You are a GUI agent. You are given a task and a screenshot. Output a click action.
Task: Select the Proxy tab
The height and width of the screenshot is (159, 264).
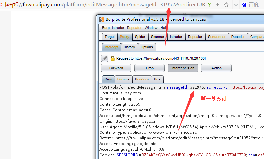click(x=125, y=37)
